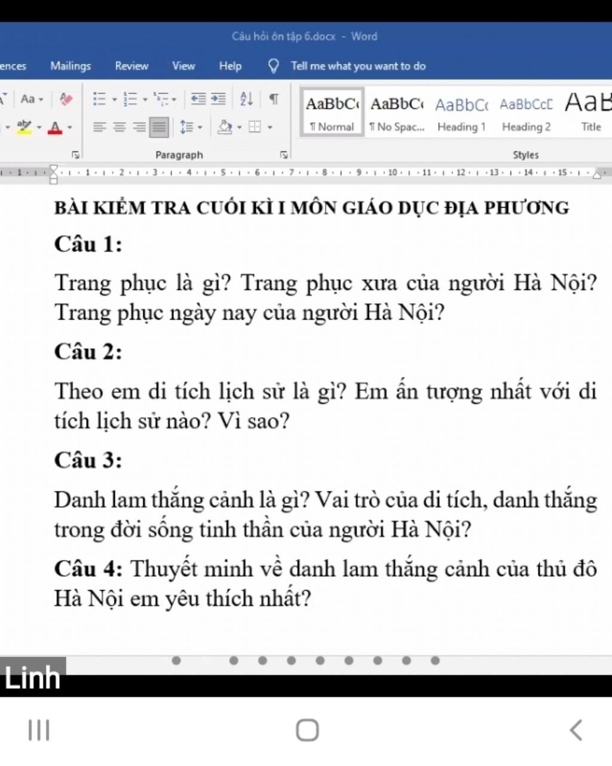
Task: Click the Clear All Formatting eraser icon
Action: pos(66,99)
